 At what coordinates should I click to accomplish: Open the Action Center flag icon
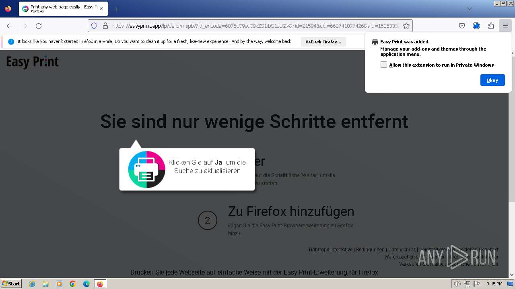[477, 284]
